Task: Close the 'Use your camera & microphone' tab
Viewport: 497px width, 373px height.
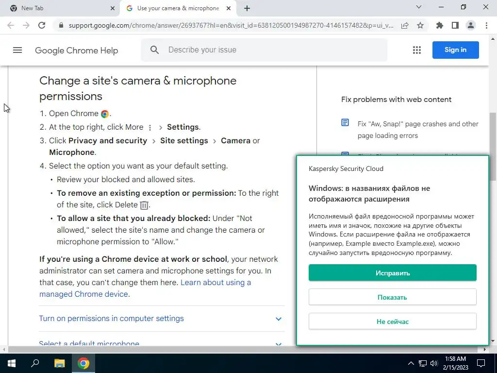Action: (x=229, y=8)
